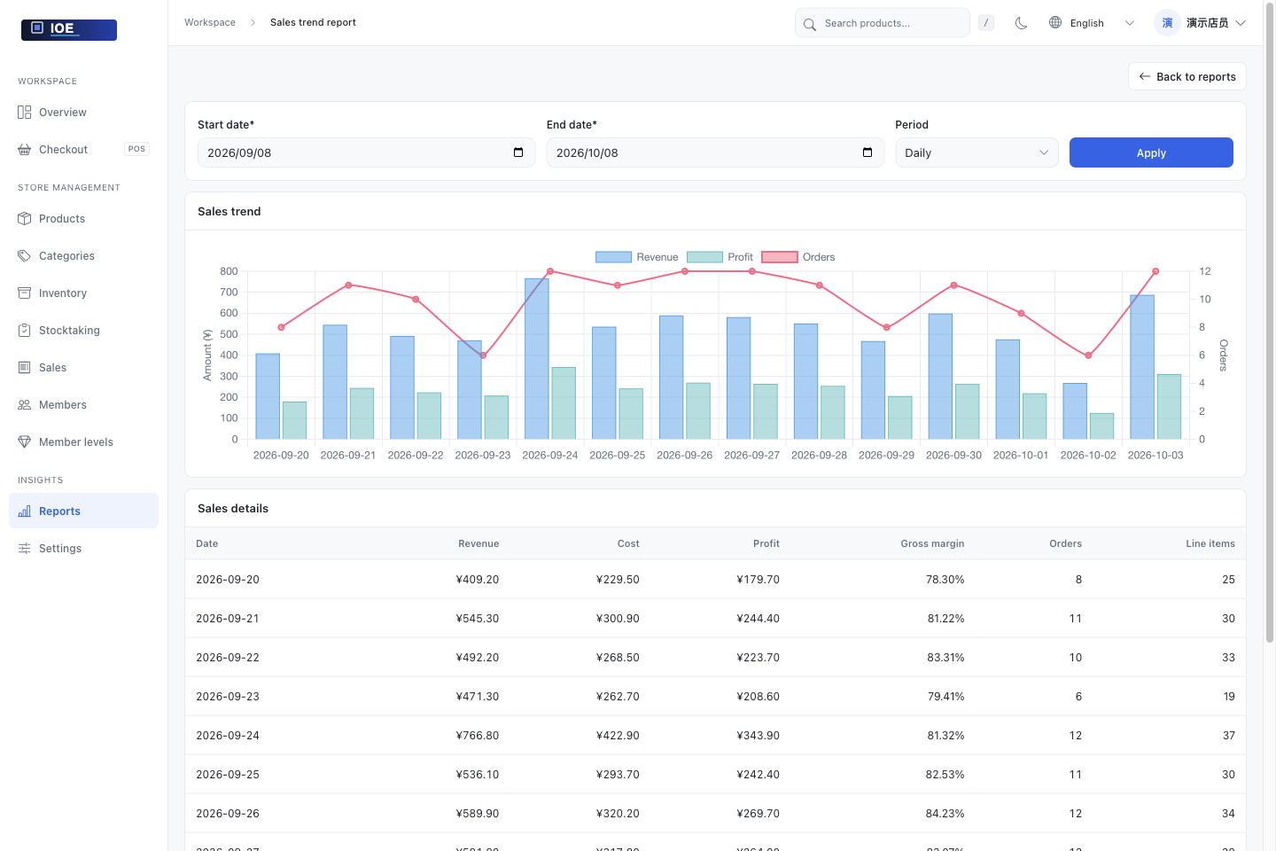This screenshot has height=851, width=1276.
Task: Click the 2026-09-20 date cell
Action: pyautogui.click(x=228, y=580)
